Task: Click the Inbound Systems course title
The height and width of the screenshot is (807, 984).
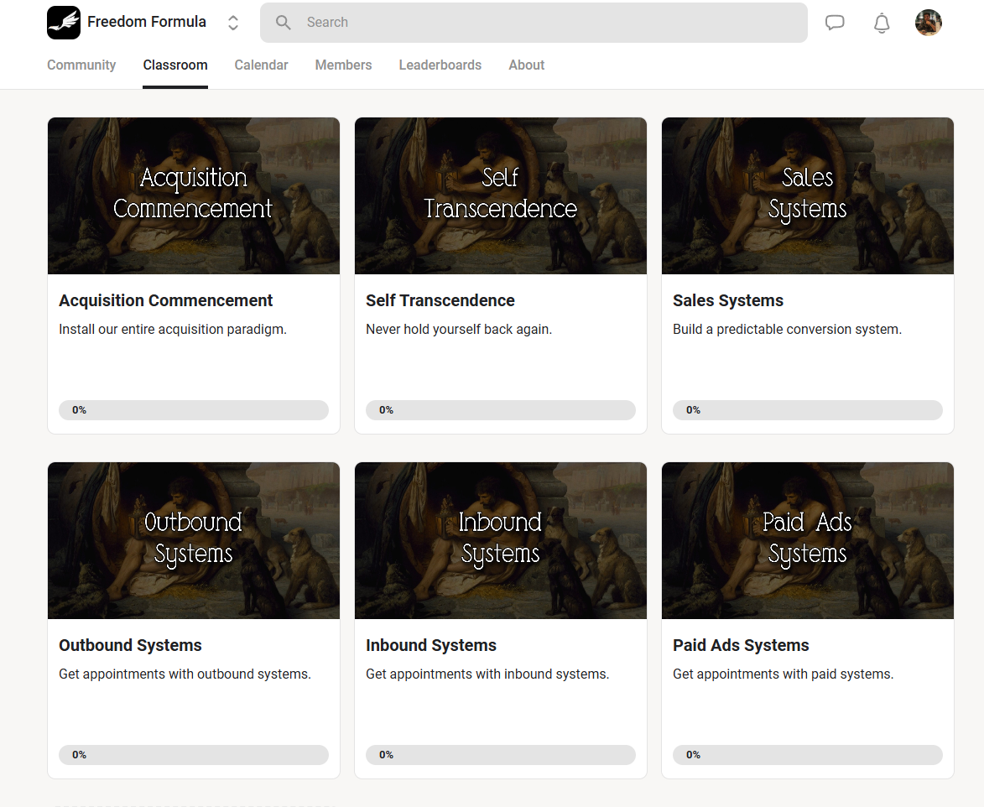Action: [431, 645]
